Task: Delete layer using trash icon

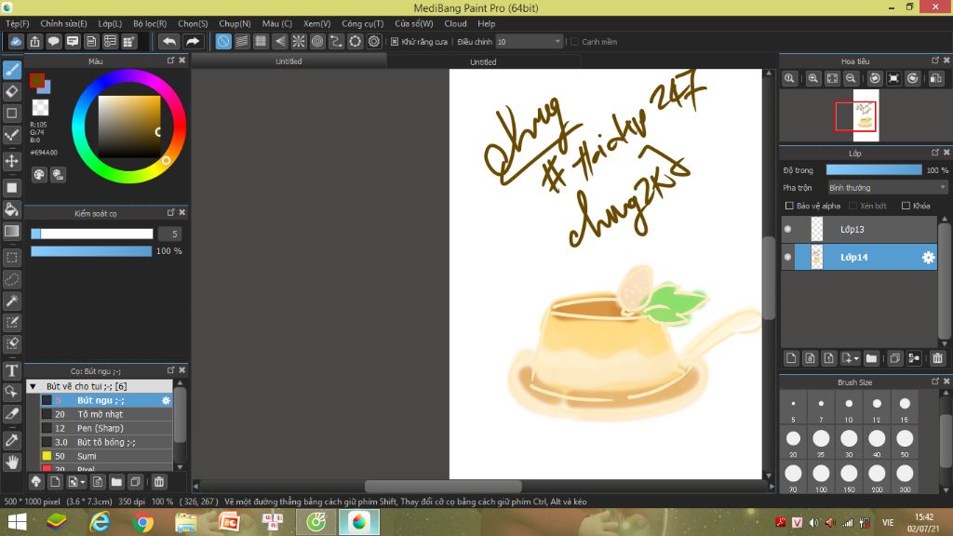Action: click(x=937, y=358)
